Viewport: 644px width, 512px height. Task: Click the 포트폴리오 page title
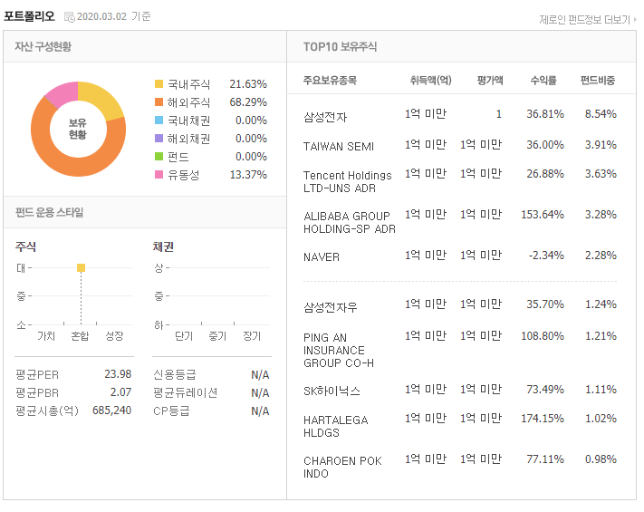tap(29, 16)
